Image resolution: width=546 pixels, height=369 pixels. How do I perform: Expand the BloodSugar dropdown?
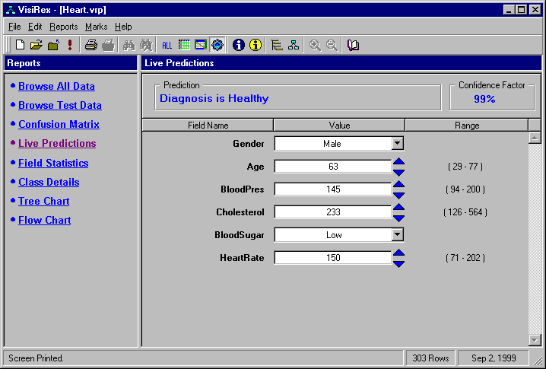[397, 234]
